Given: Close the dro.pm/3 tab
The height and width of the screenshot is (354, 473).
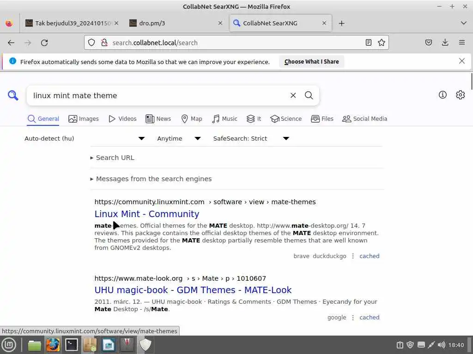Looking at the screenshot, I should click(220, 23).
